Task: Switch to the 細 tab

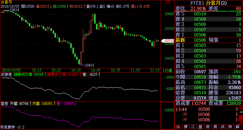Action: (178, 127)
